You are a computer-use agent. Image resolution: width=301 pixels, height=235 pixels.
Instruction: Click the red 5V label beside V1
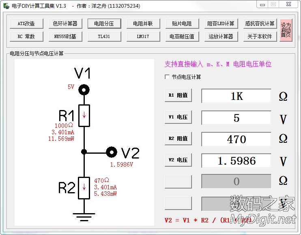coord(71,87)
